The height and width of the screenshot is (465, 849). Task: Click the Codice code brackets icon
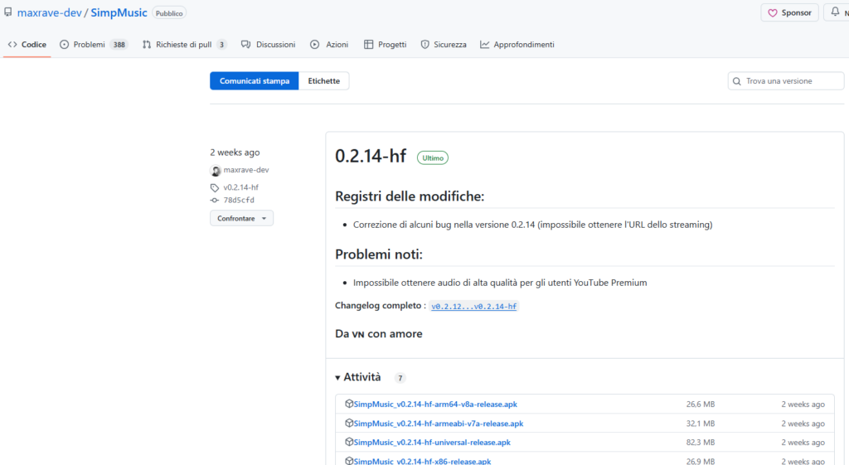tap(12, 45)
